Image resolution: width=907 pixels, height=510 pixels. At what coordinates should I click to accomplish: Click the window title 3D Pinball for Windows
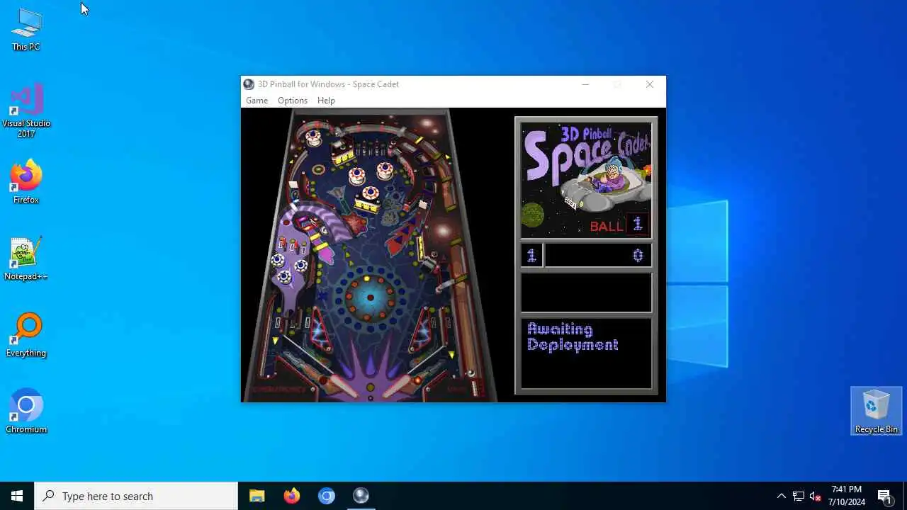tap(328, 84)
